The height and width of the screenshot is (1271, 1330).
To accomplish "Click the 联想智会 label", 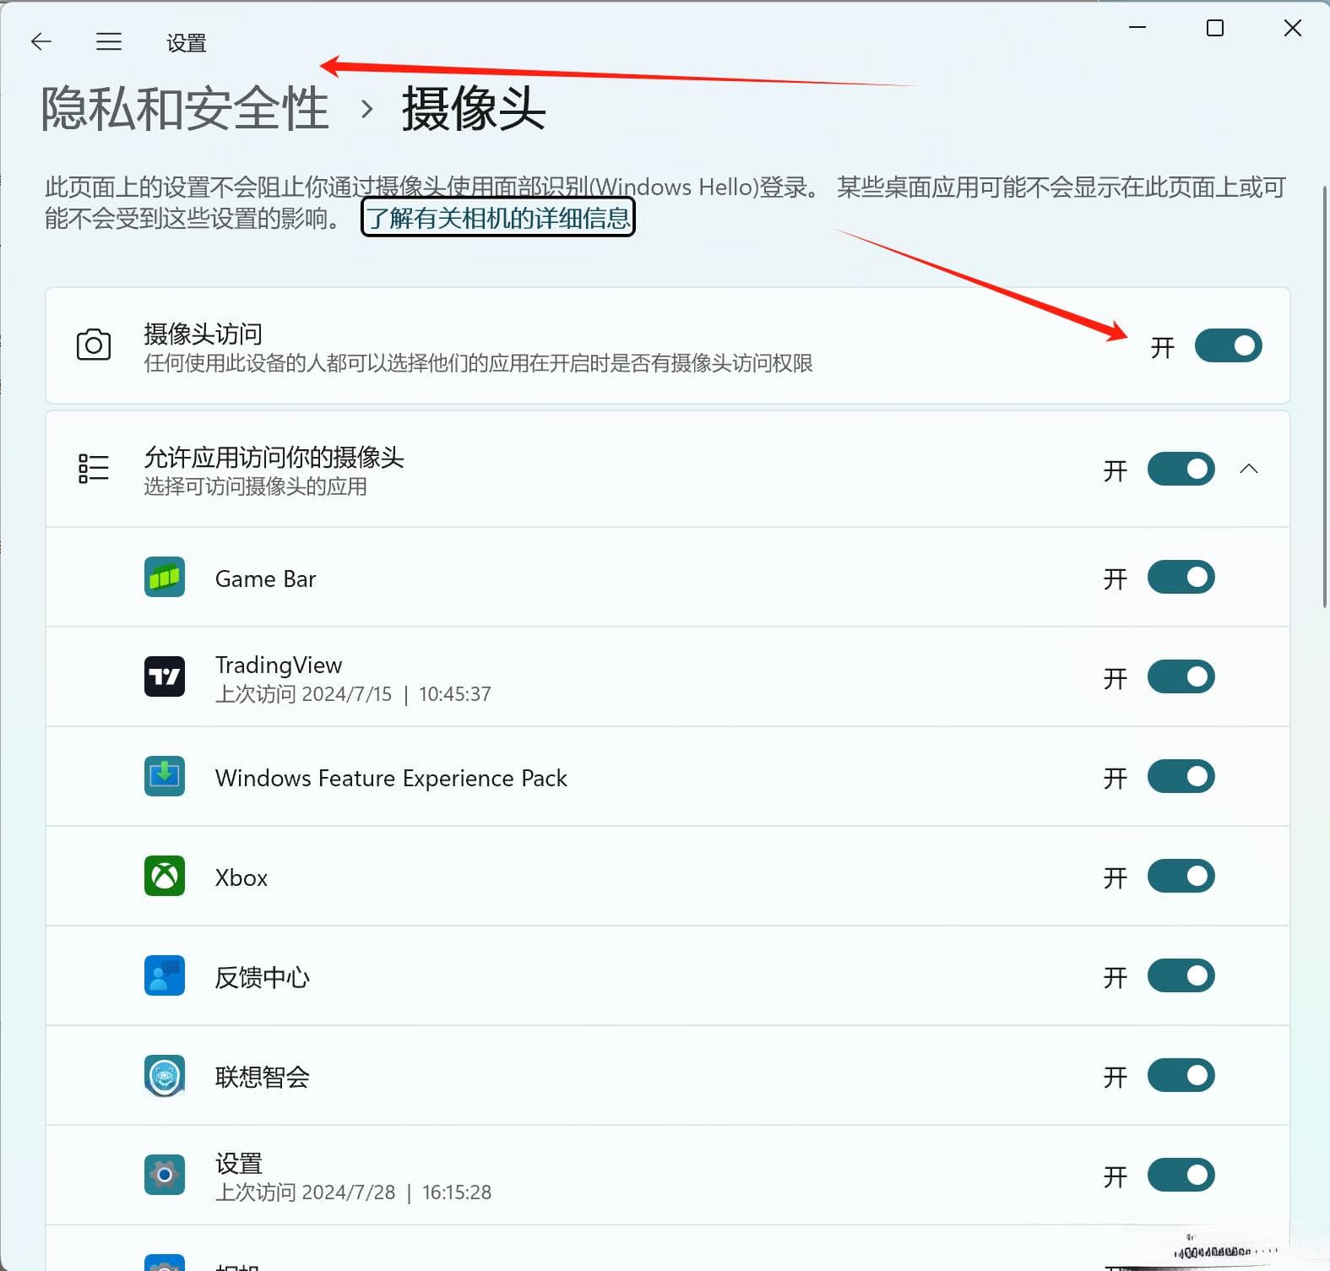I will tap(263, 1077).
